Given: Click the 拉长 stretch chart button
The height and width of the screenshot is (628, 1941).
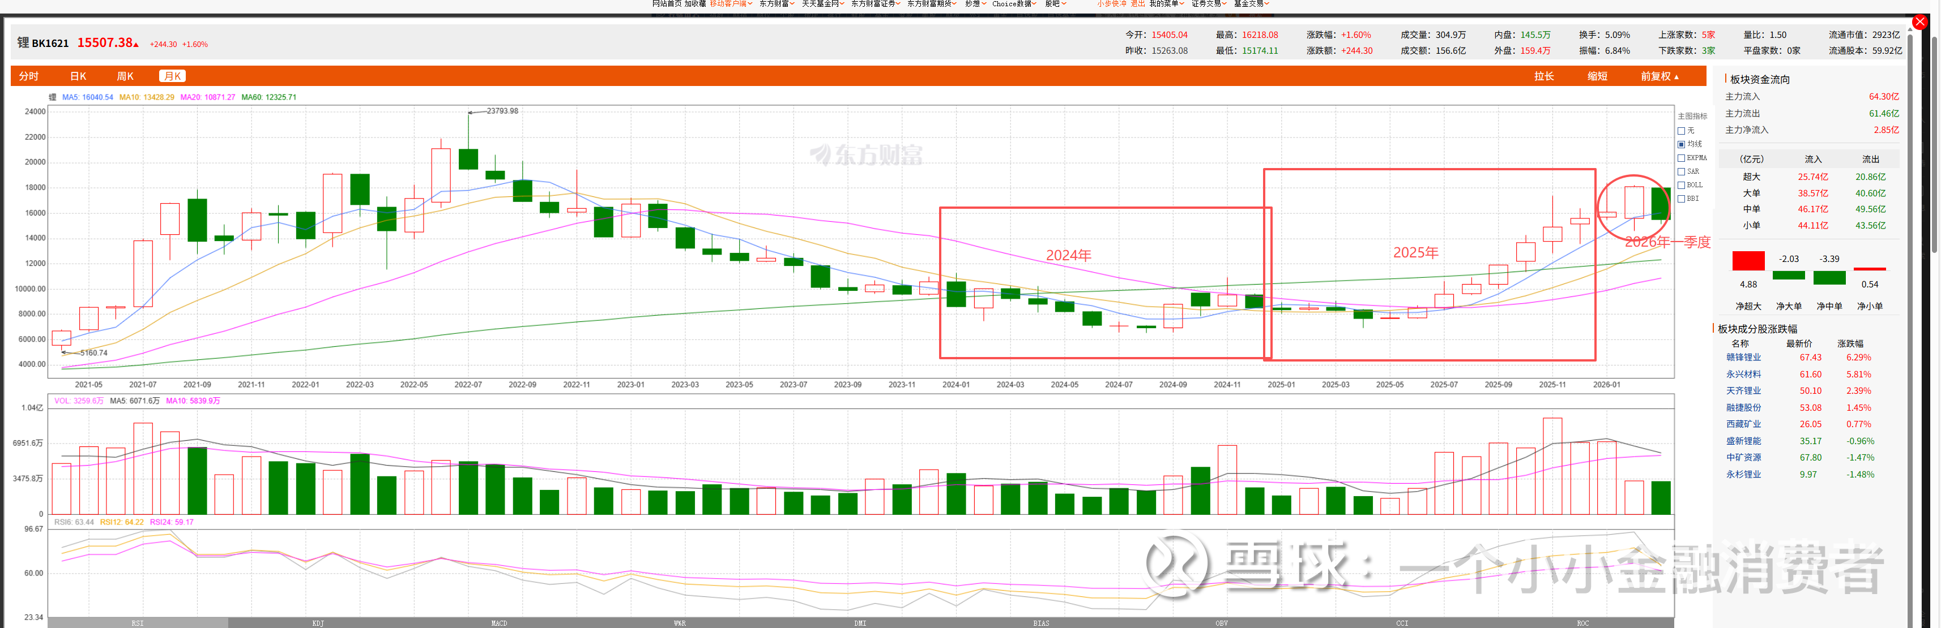Looking at the screenshot, I should click(x=1544, y=76).
